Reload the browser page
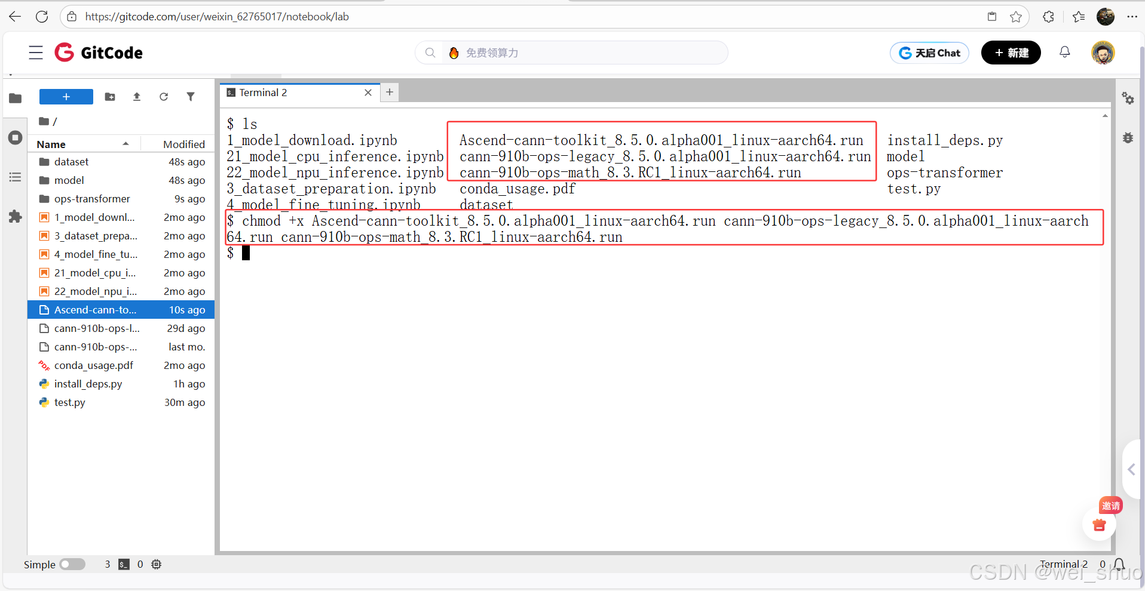Viewport: 1145px width, 591px height. [42, 17]
